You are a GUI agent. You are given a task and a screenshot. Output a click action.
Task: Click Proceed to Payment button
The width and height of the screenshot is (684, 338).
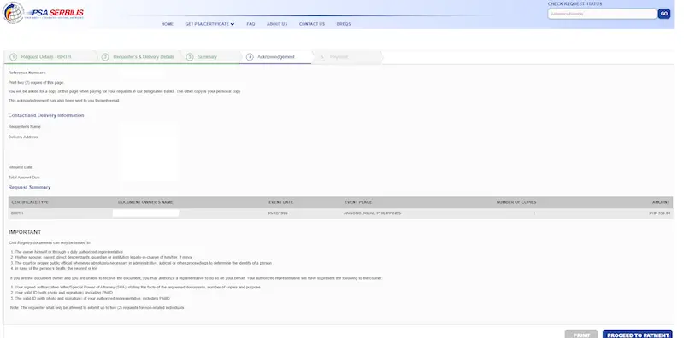coord(638,335)
